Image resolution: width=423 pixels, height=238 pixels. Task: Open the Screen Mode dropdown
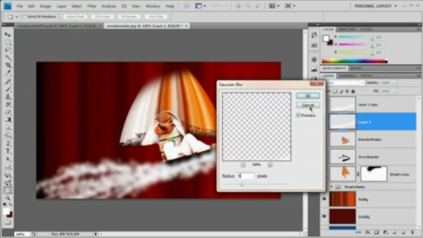tap(290, 6)
